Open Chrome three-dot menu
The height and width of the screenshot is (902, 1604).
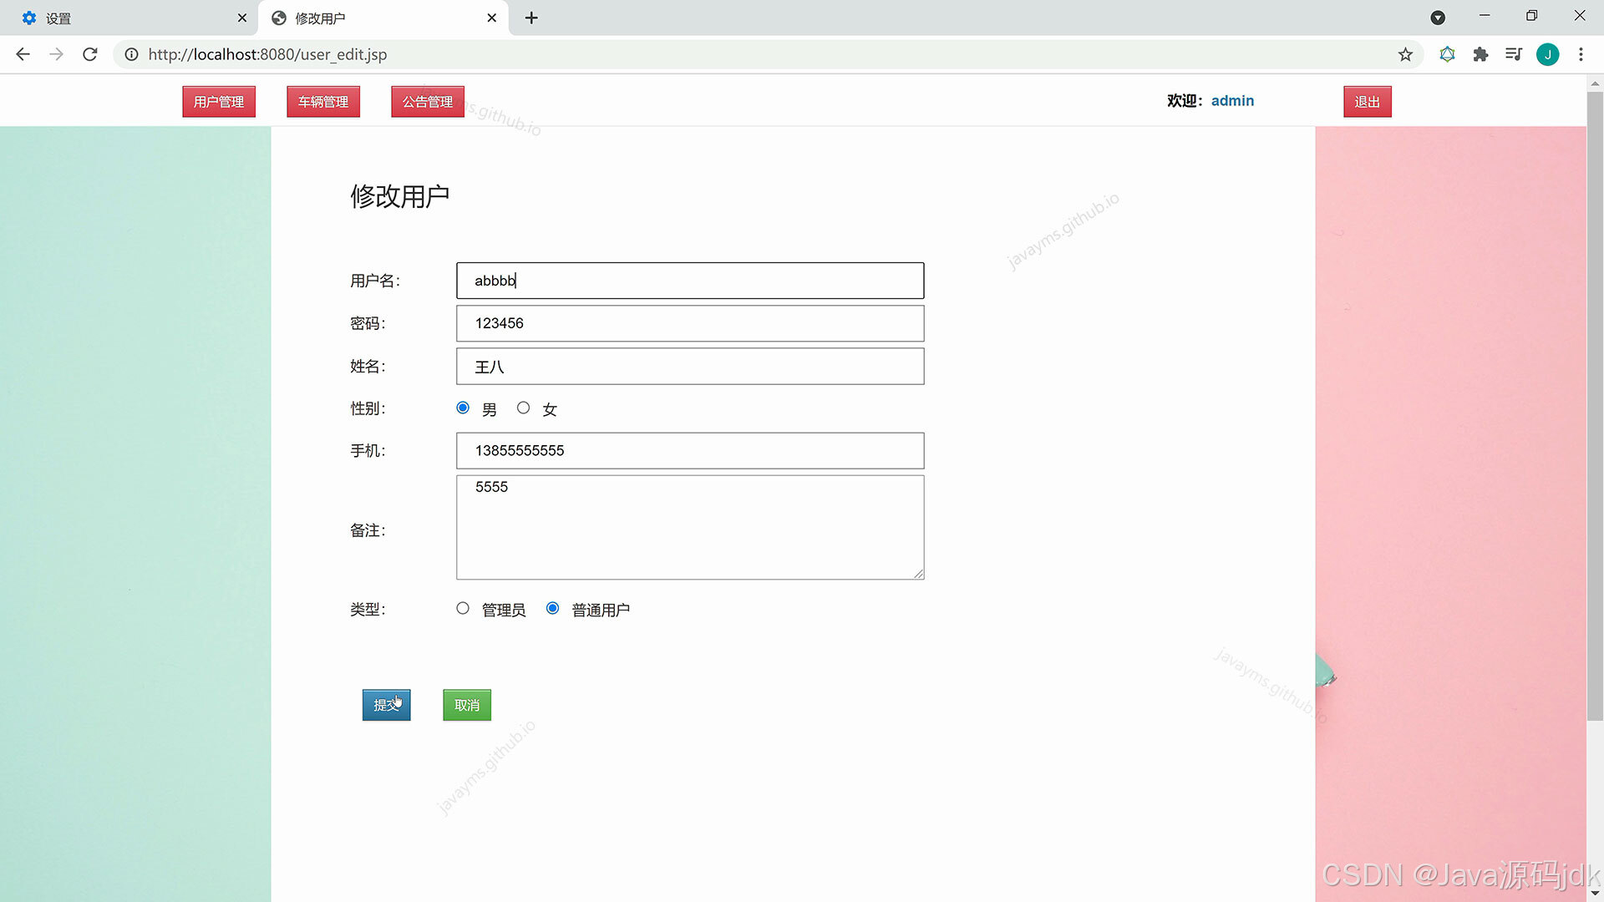click(x=1581, y=54)
